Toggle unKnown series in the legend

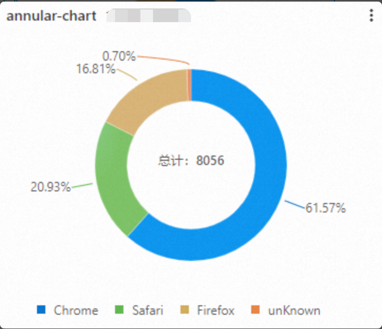[x=285, y=310]
